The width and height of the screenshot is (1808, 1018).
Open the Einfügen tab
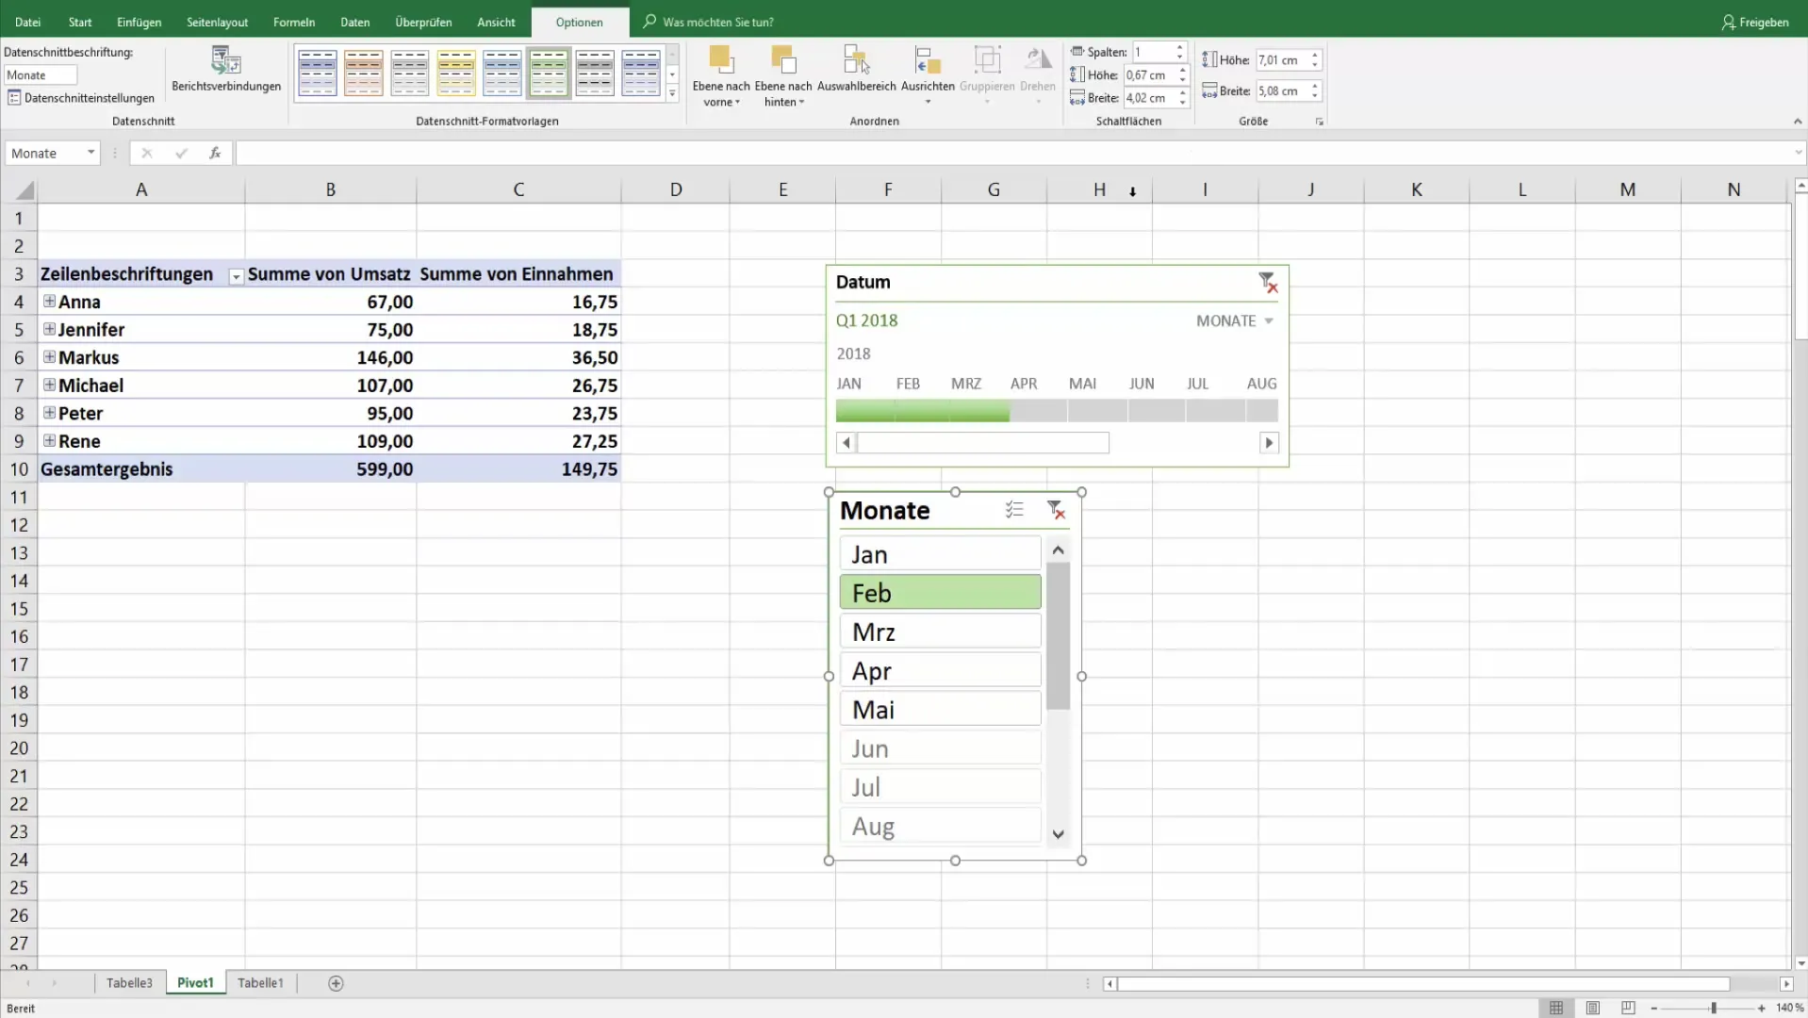(x=139, y=22)
